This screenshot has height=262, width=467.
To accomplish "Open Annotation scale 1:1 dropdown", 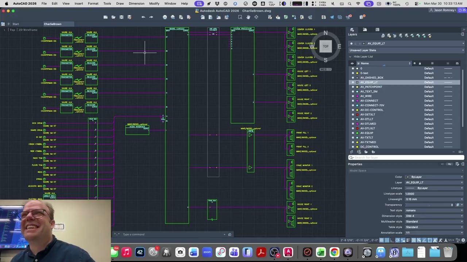I will click(x=434, y=233).
